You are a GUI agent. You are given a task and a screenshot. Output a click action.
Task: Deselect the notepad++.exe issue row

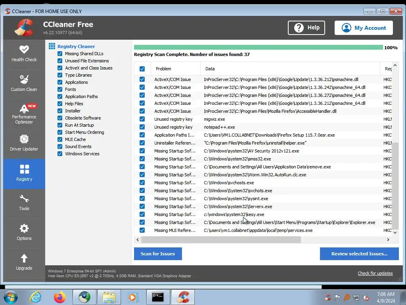pyautogui.click(x=142, y=127)
